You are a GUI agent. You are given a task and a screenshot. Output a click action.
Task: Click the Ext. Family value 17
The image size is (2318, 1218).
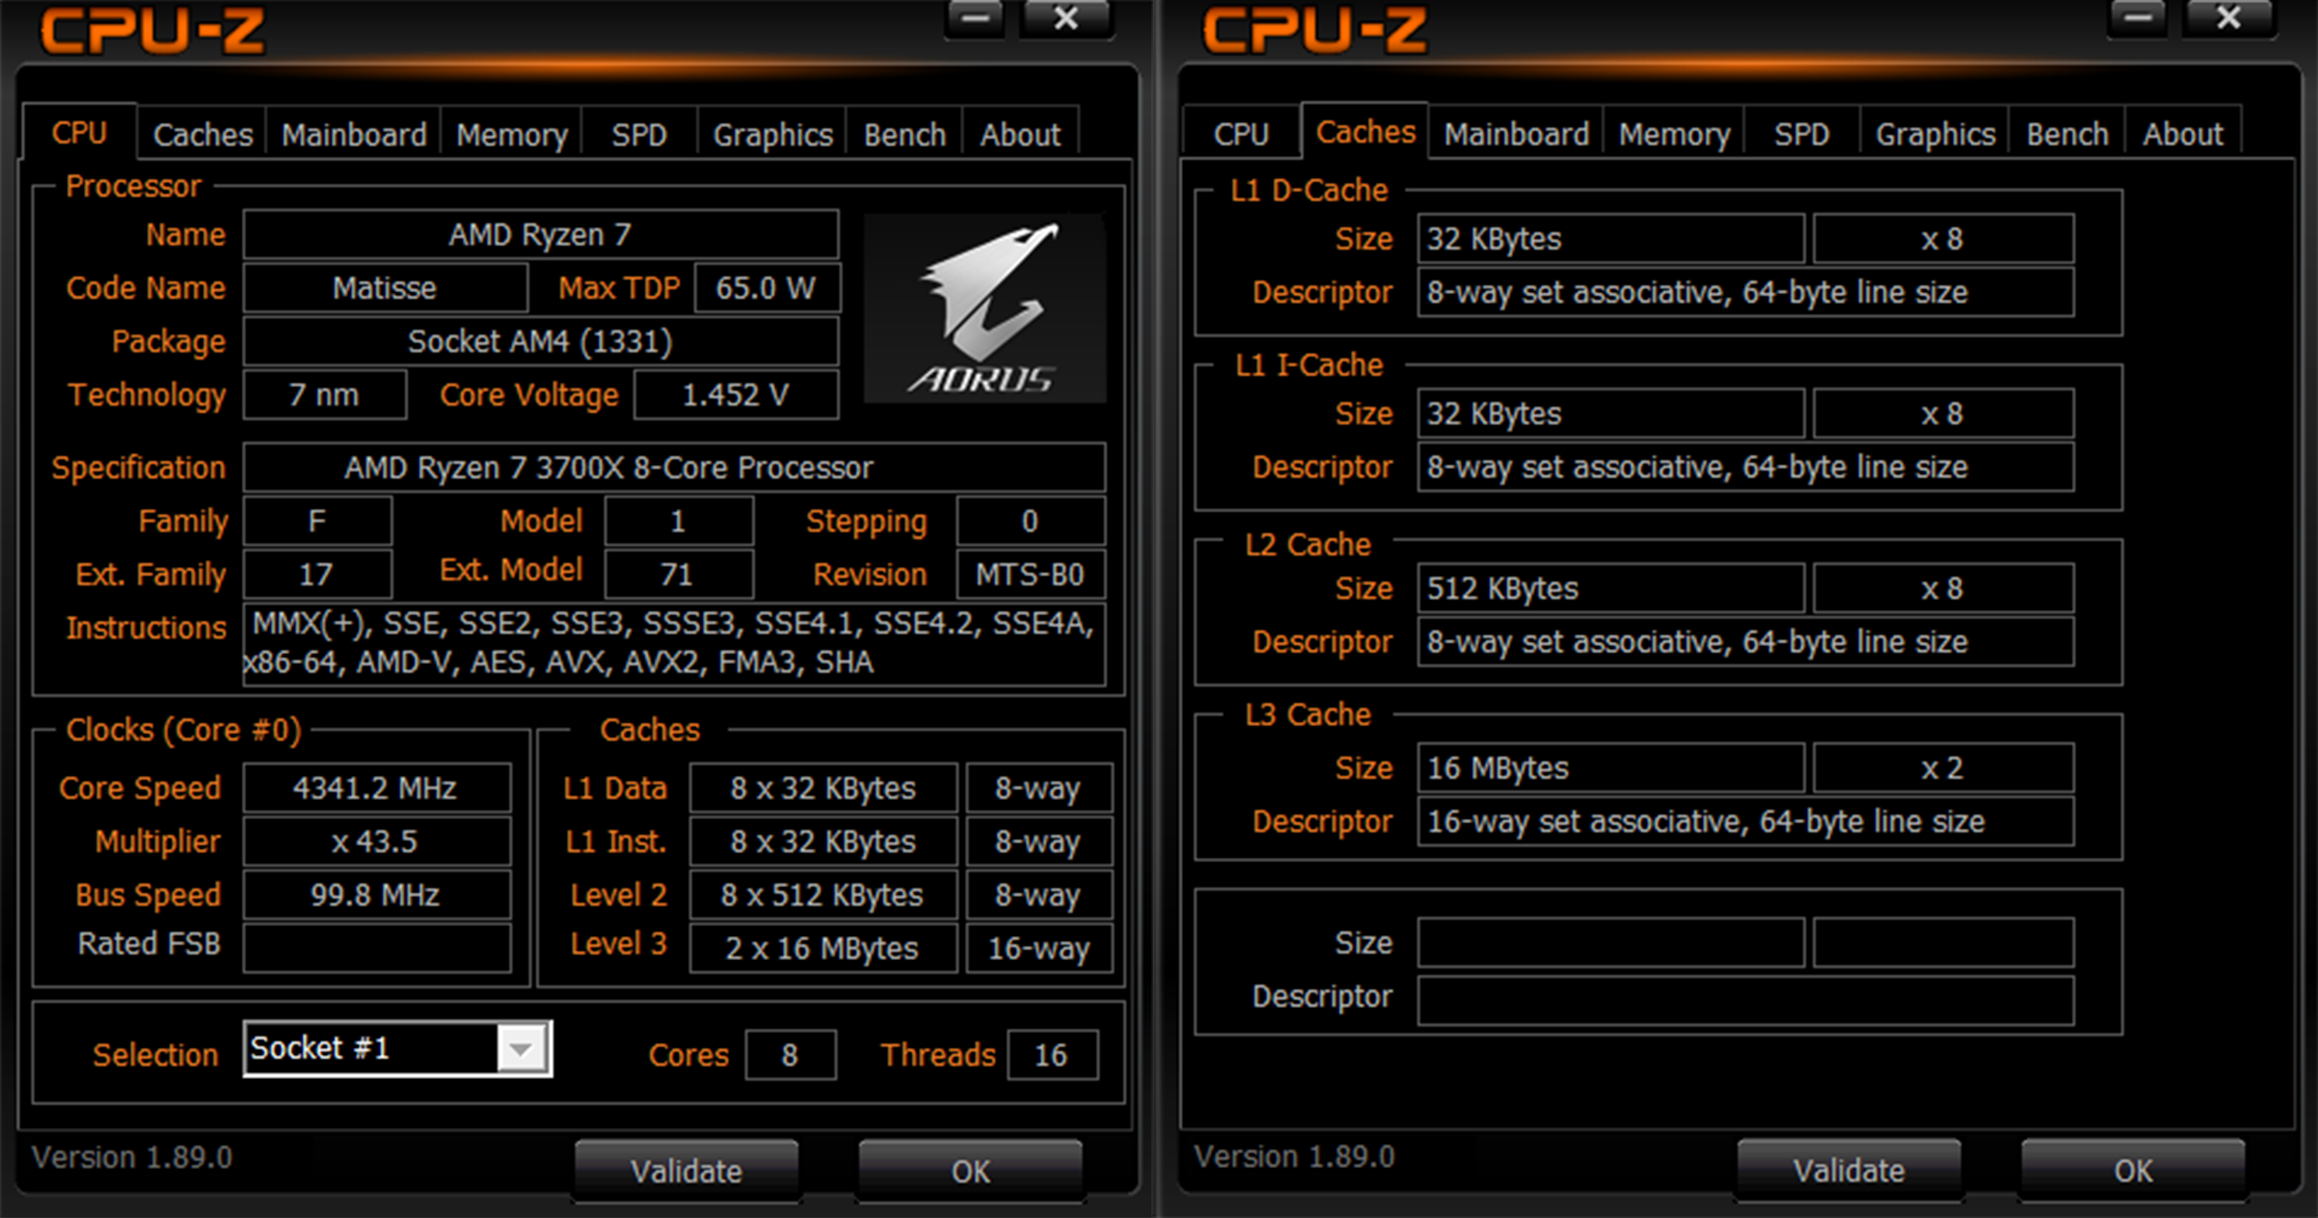click(318, 574)
